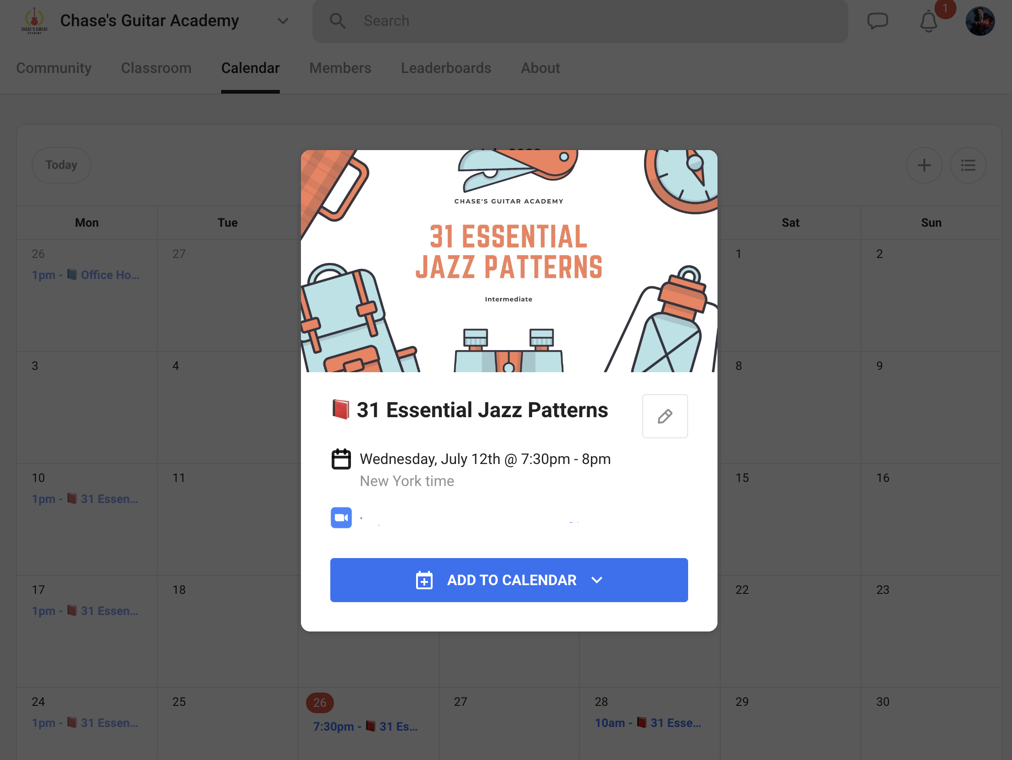
Task: Open the 10am event on the 28th
Action: [648, 723]
